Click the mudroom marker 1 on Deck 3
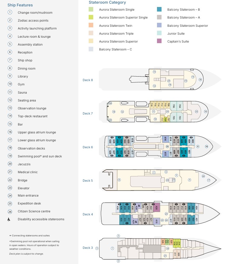 pyautogui.click(x=112, y=248)
